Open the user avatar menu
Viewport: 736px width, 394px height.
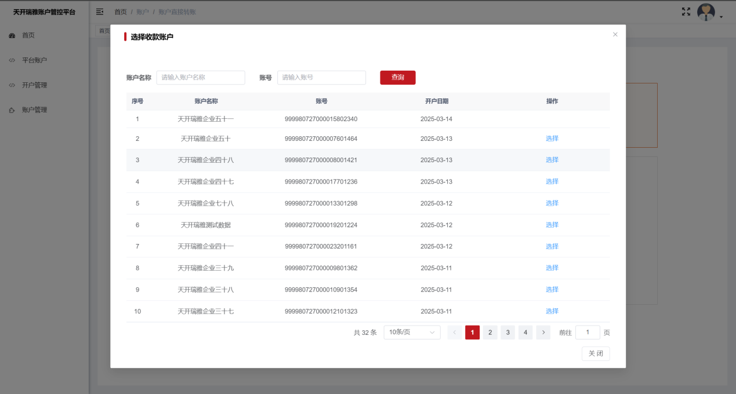click(x=709, y=12)
